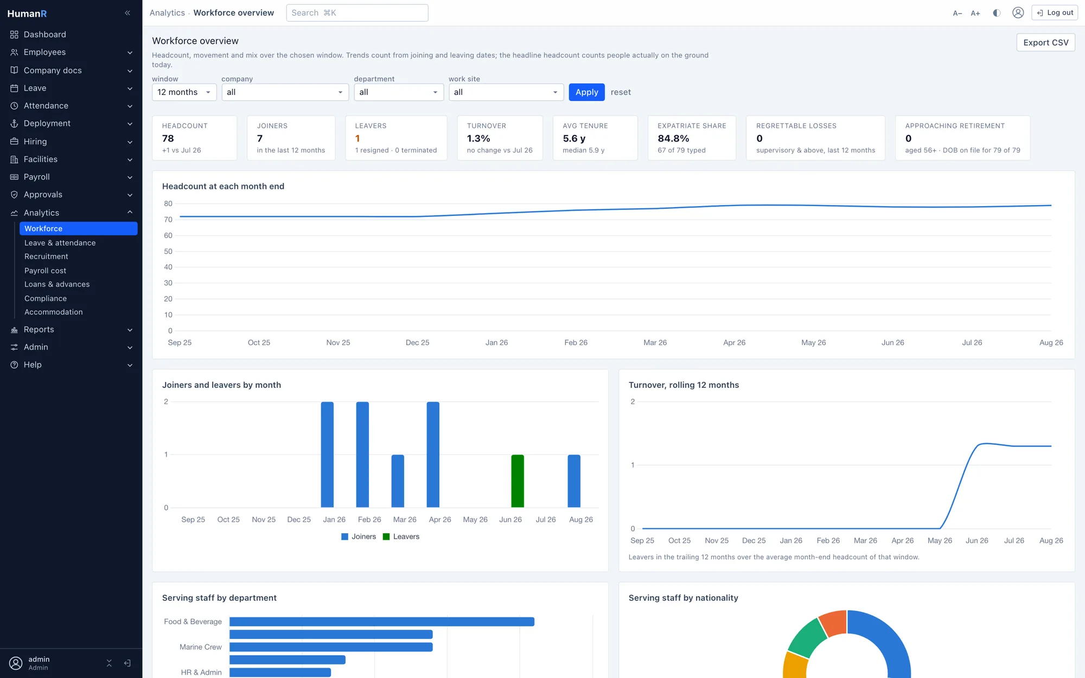Click the blue Apr 26 joiners bar

[x=433, y=455]
